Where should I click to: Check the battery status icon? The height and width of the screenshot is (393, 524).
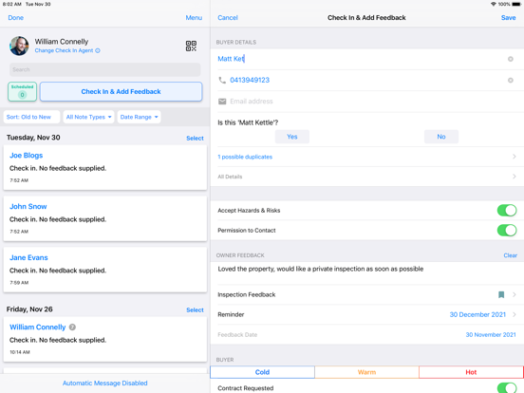[516, 4]
